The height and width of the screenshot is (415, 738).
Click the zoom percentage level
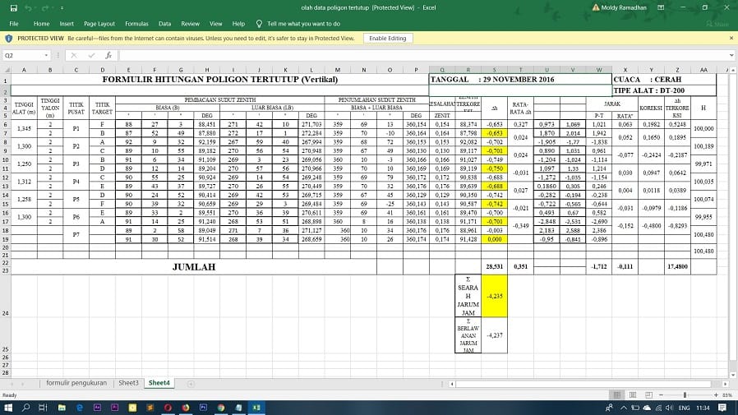pyautogui.click(x=727, y=395)
